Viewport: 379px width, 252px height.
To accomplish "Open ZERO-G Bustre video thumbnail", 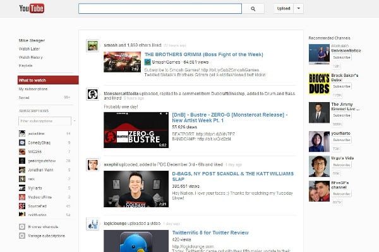I will point(136,130).
